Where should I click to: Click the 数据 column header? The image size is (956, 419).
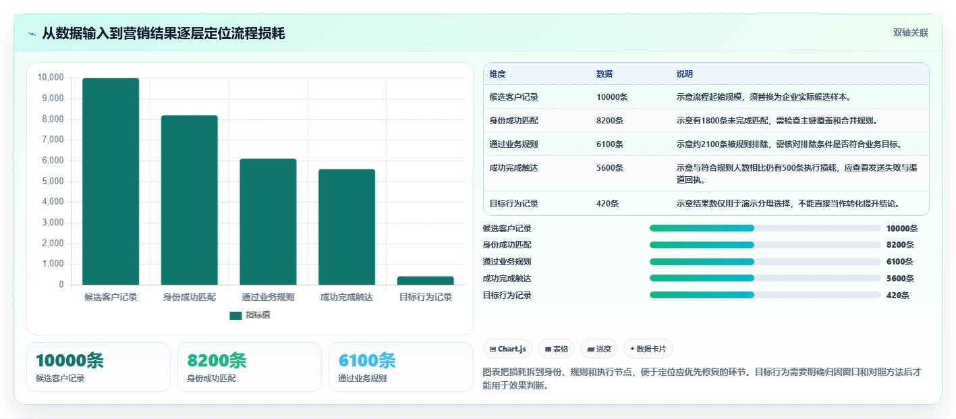tap(604, 74)
